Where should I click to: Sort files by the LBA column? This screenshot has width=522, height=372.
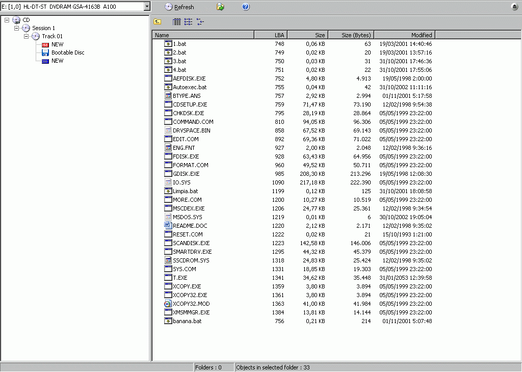(x=271, y=35)
